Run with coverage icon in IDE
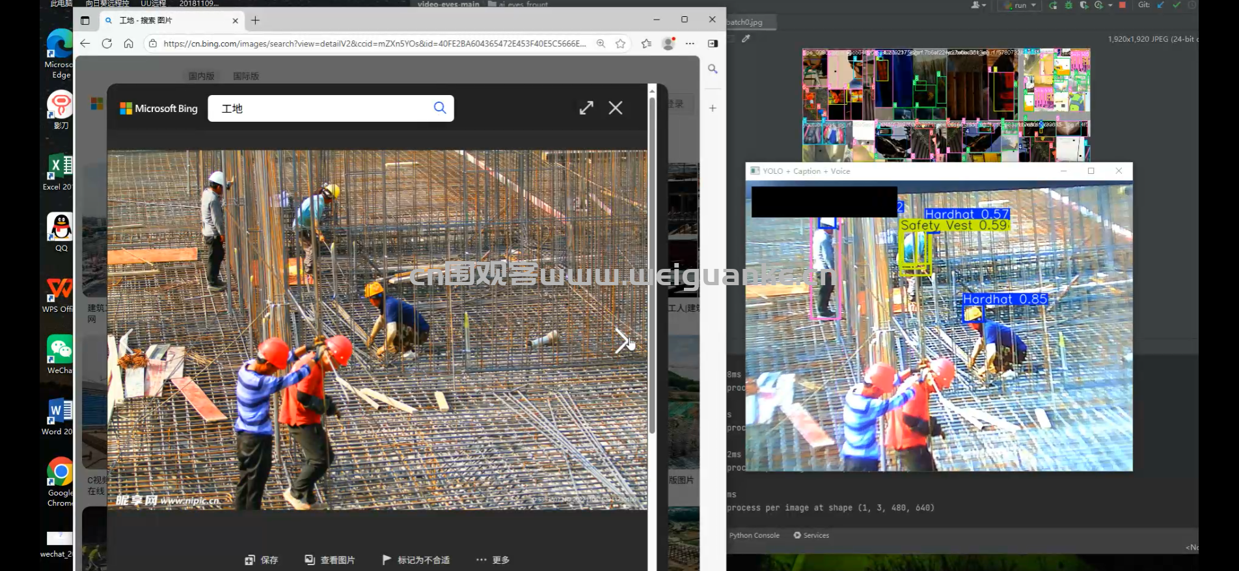1239x571 pixels. click(x=1083, y=5)
